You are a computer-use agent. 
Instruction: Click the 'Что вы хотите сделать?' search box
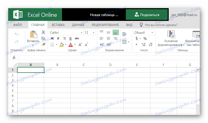click(161, 25)
